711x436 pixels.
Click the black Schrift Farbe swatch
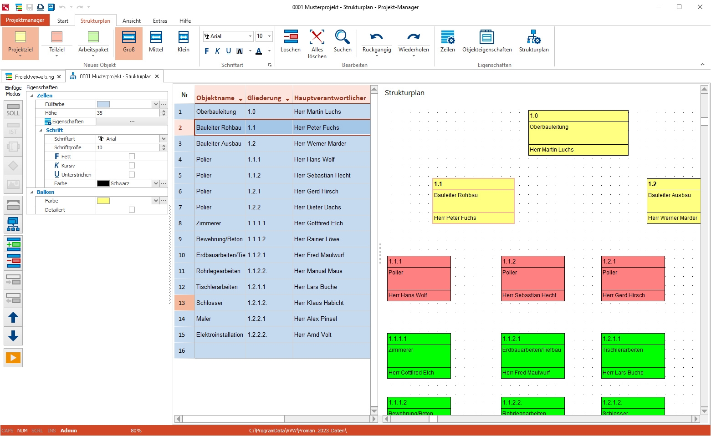[103, 183]
